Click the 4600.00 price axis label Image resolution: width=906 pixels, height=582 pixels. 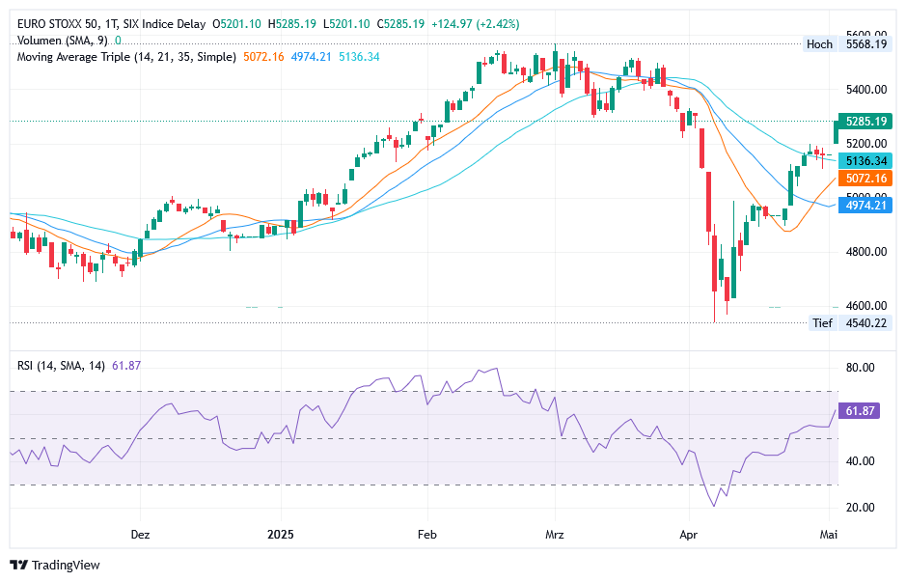point(866,306)
